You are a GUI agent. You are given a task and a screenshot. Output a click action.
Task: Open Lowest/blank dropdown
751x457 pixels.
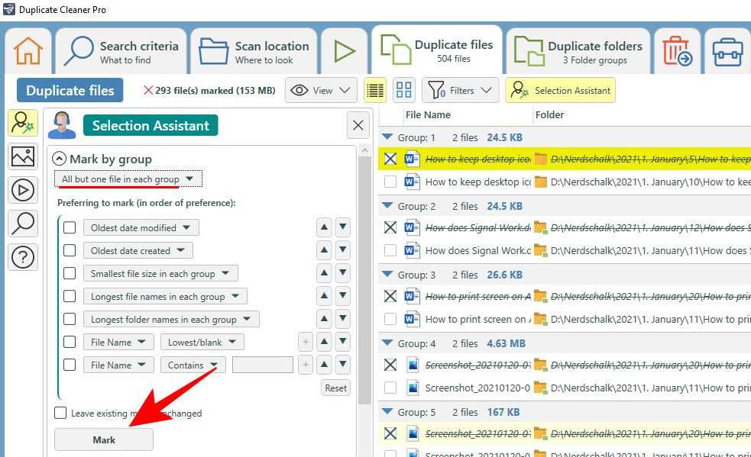(202, 342)
